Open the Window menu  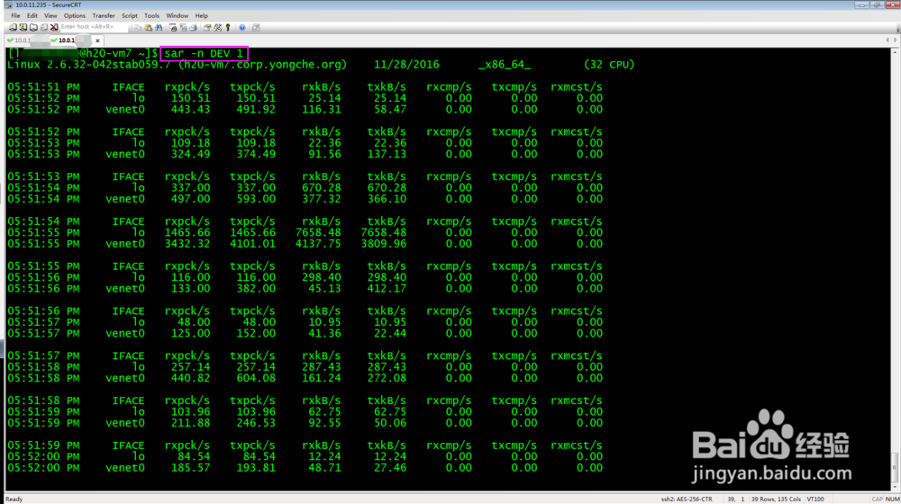tap(177, 15)
